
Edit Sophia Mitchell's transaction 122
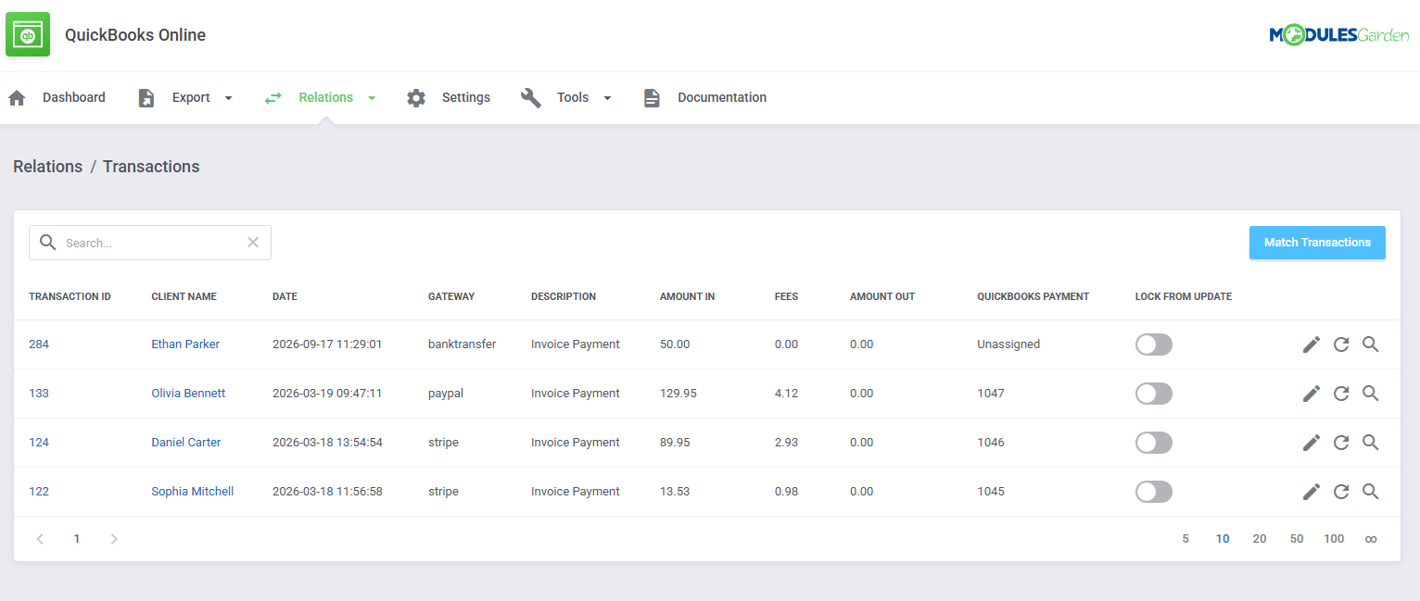1311,492
